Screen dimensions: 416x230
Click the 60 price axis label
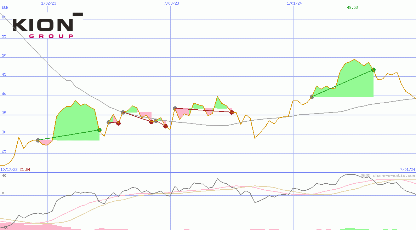pyautogui.click(x=4, y=17)
